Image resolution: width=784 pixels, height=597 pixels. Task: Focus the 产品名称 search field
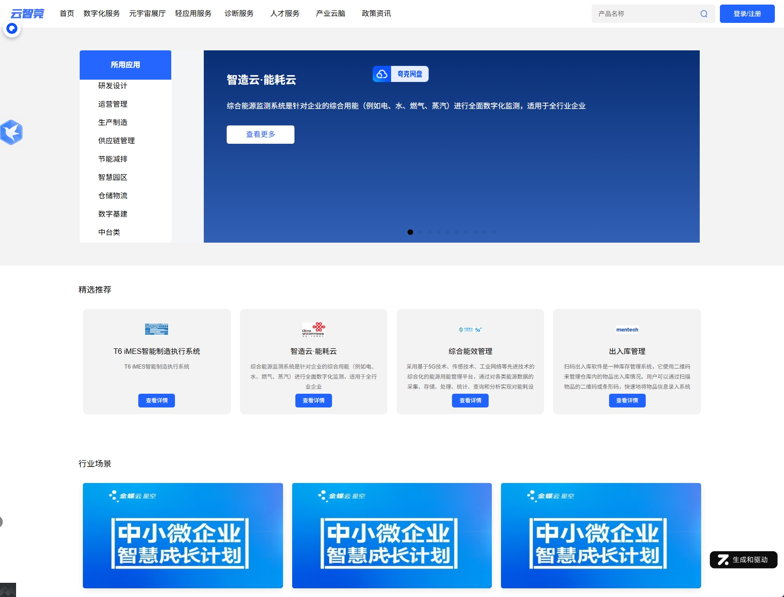[x=646, y=14]
